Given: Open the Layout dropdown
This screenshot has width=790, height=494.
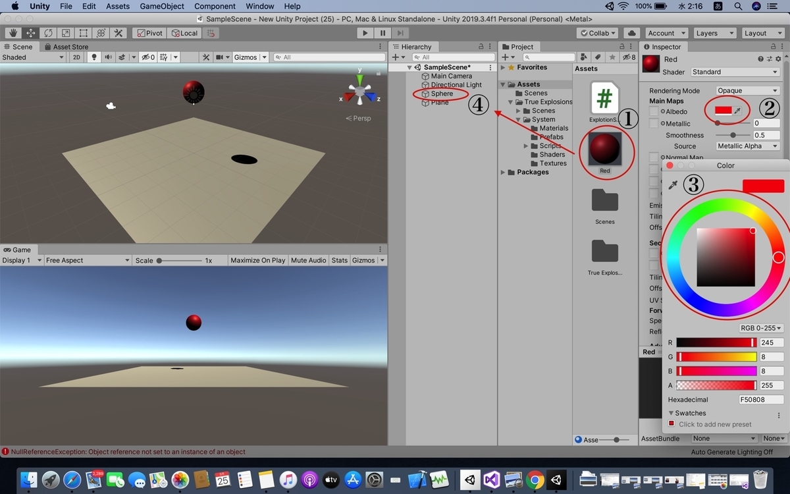Looking at the screenshot, I should (762, 33).
